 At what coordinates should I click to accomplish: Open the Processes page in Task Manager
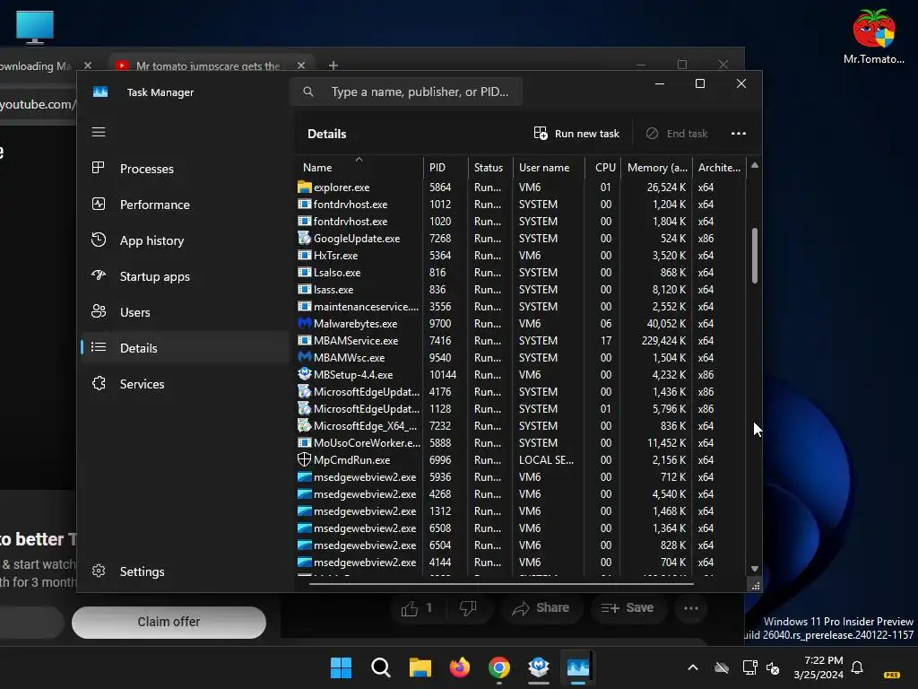pos(185,169)
